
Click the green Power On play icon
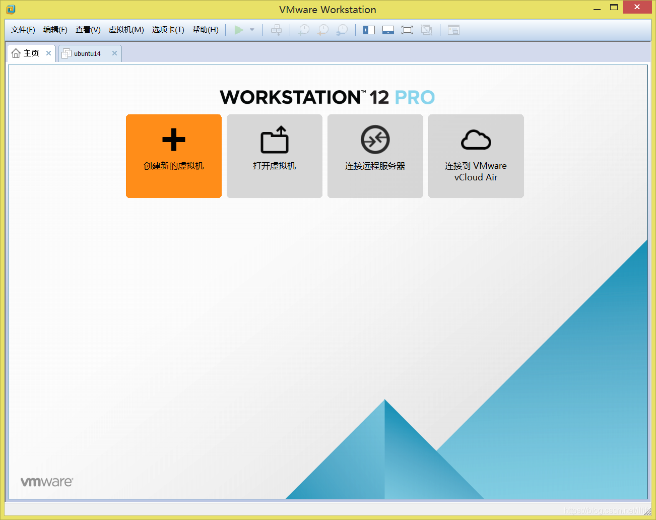click(239, 30)
